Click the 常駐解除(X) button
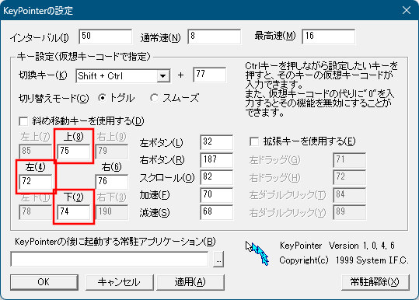 coord(375,282)
